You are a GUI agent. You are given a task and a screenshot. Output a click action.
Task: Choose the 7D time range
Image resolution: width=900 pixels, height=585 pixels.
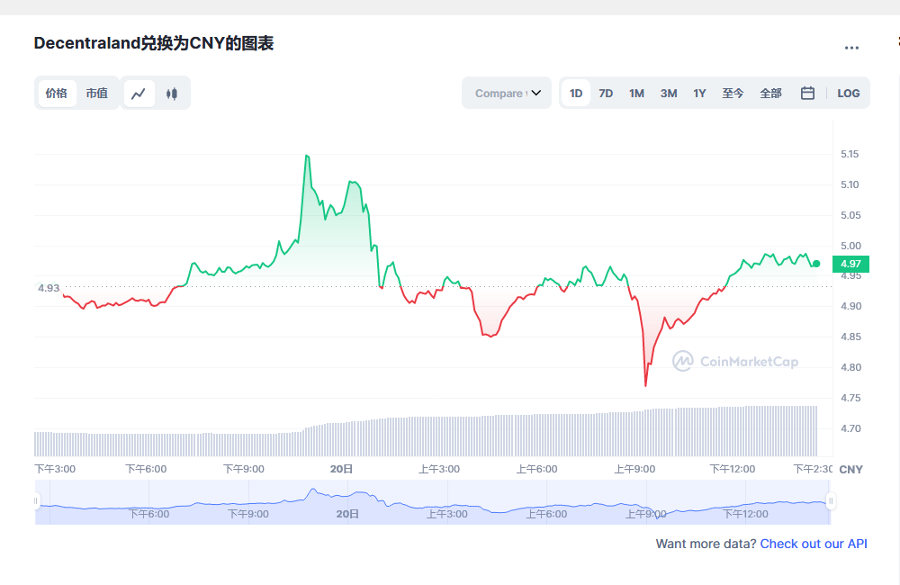coord(606,93)
